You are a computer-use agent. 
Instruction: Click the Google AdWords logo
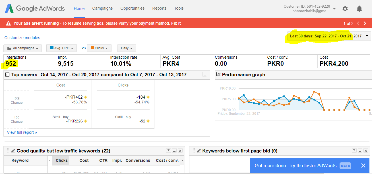click(x=35, y=9)
